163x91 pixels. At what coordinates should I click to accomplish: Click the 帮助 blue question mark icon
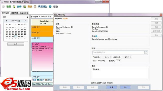(x=50, y=7)
